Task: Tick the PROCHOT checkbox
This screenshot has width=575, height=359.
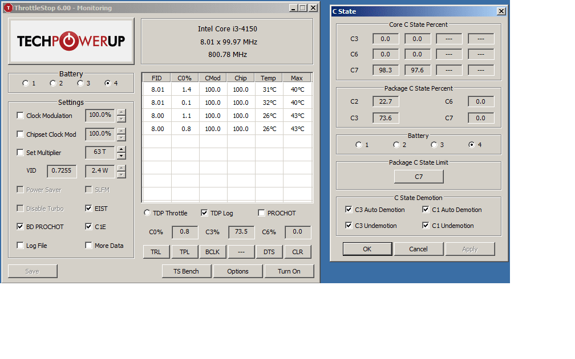Action: [x=261, y=213]
